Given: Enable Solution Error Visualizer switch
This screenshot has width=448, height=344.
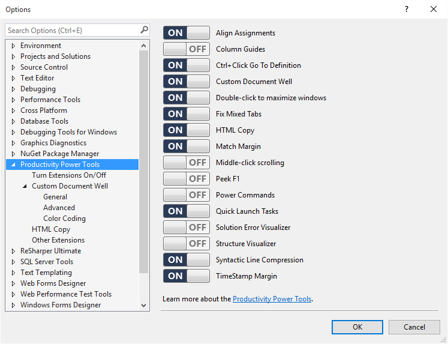Looking at the screenshot, I should pos(187,228).
